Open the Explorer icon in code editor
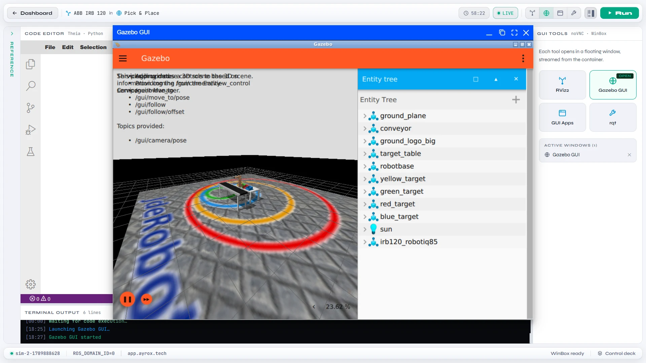Image resolution: width=646 pixels, height=363 pixels. tap(31, 64)
